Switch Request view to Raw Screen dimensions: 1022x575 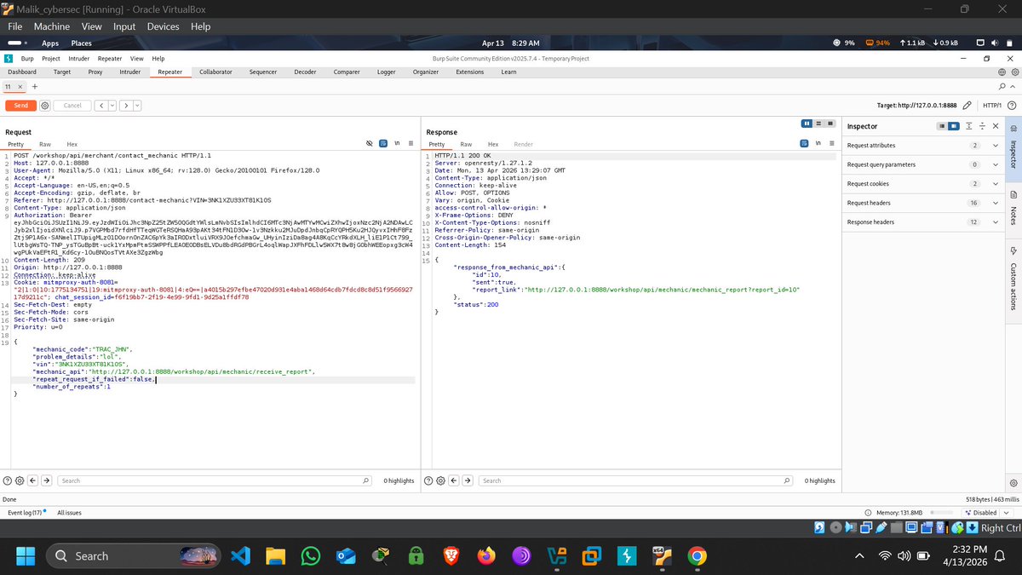tap(45, 145)
